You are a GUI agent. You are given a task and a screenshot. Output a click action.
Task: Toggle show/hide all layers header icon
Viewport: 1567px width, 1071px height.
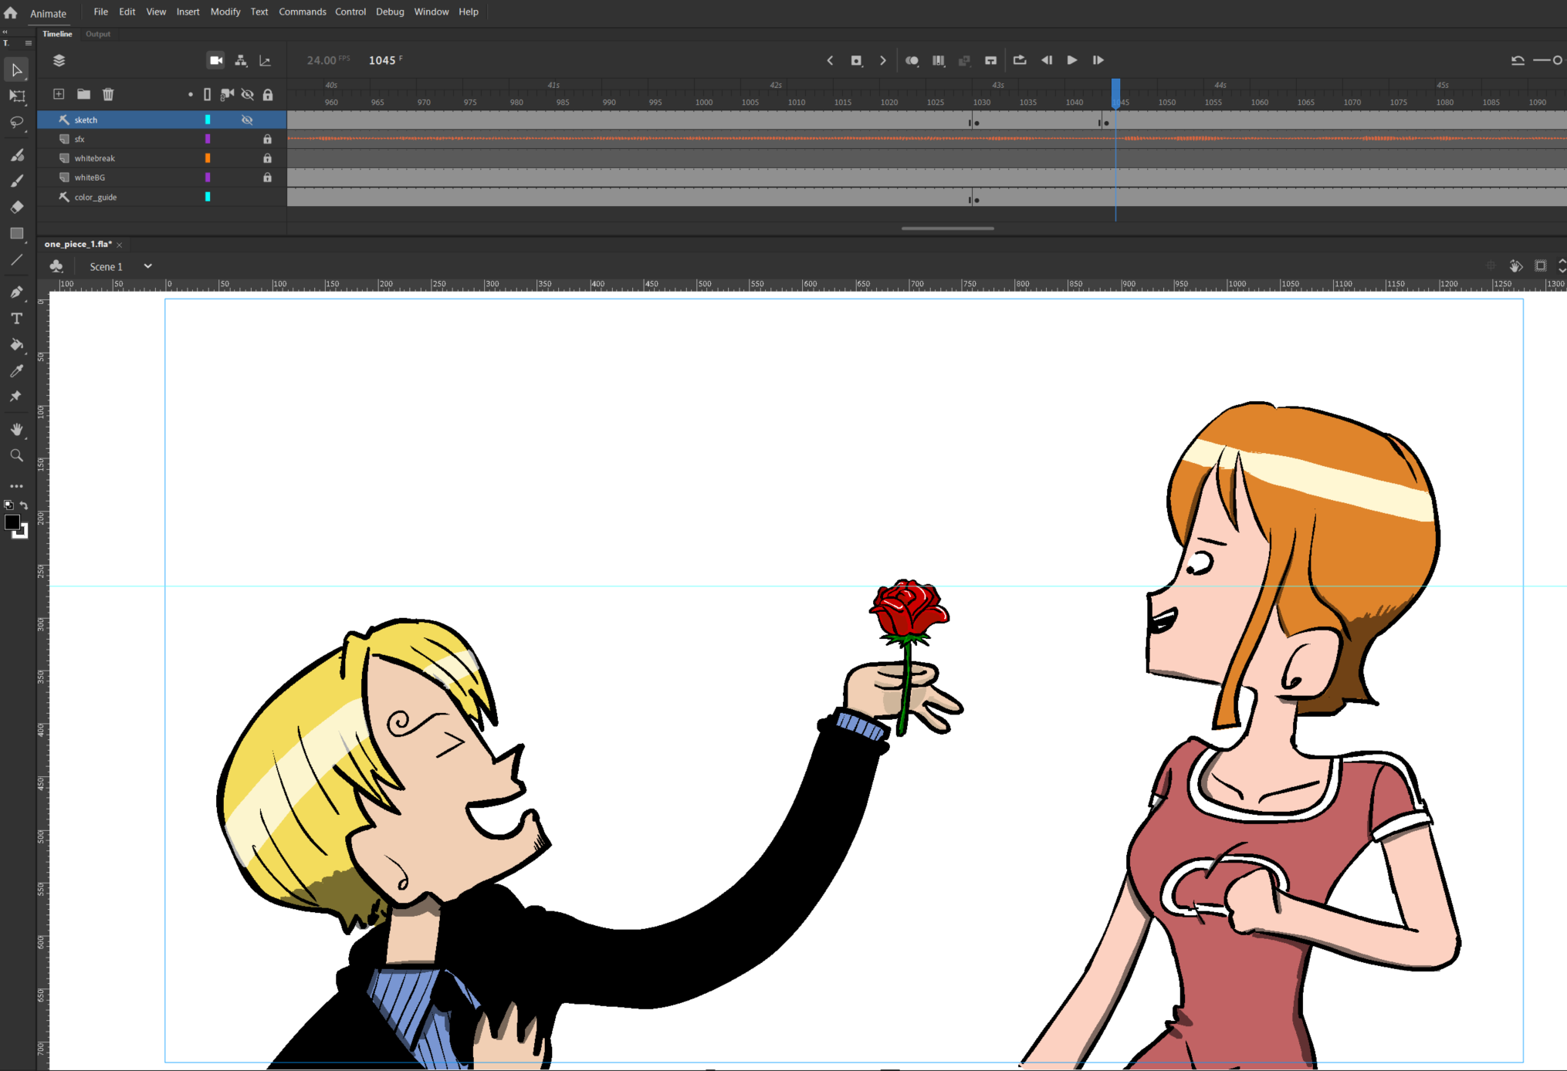247,94
